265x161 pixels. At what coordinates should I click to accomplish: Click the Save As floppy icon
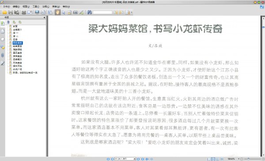point(17,12)
